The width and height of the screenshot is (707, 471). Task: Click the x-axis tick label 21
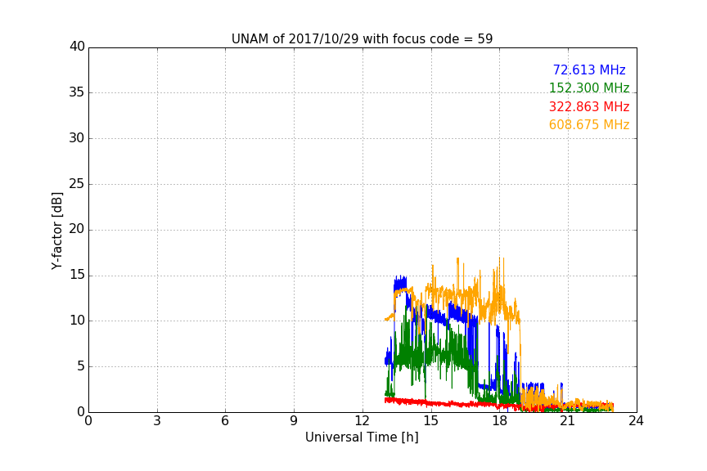pyautogui.click(x=568, y=421)
